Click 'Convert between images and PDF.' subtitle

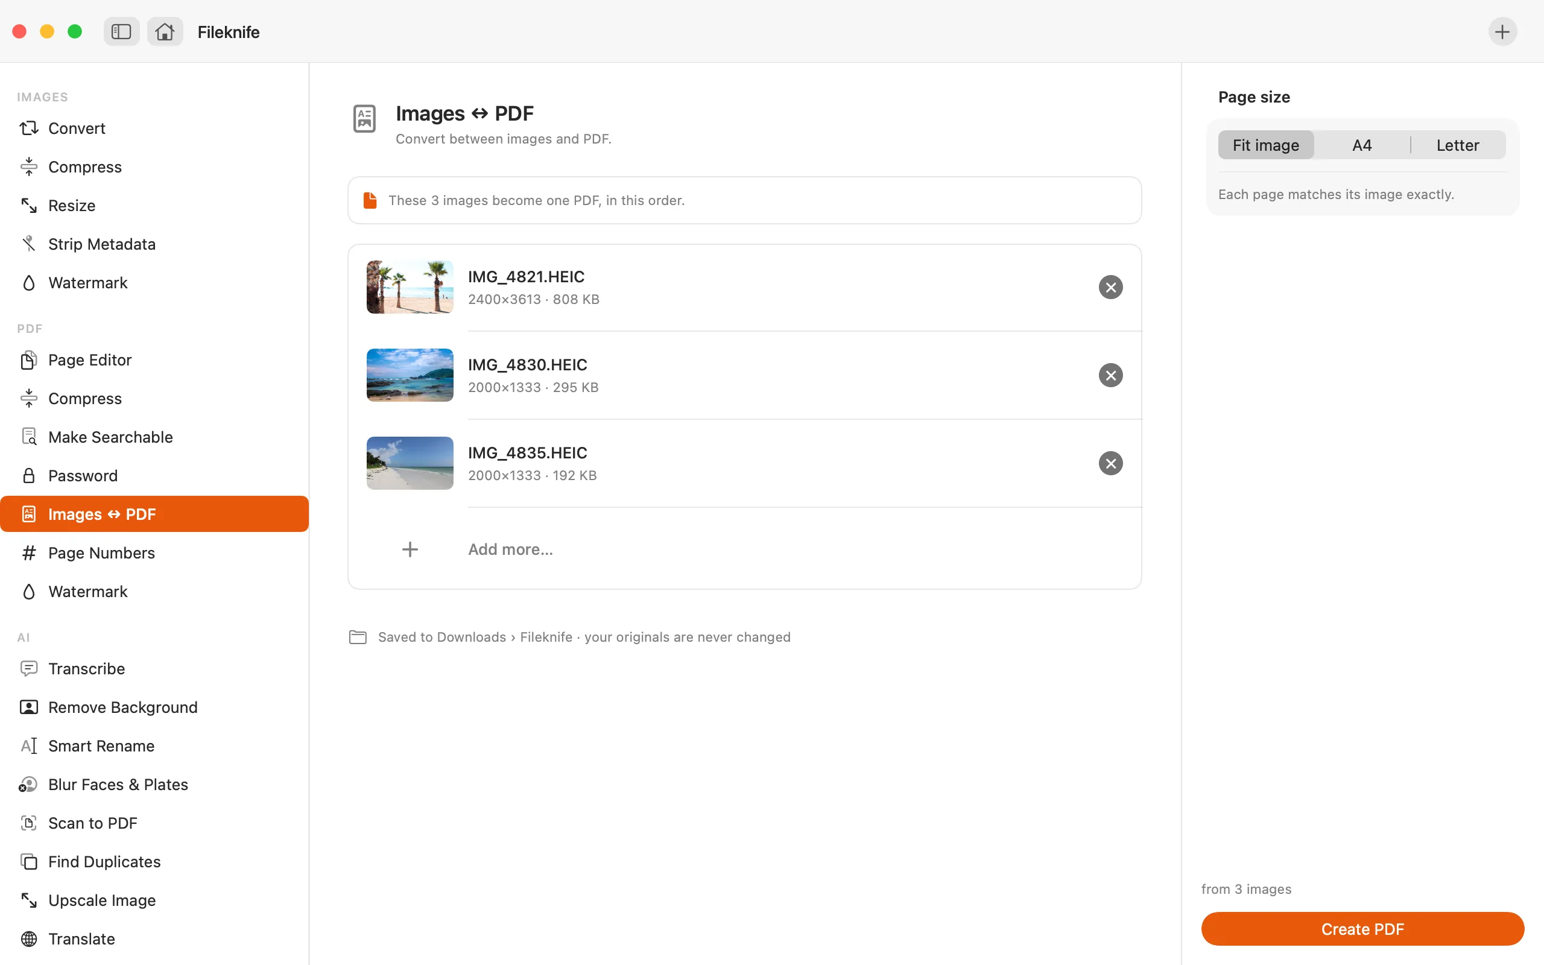point(504,139)
